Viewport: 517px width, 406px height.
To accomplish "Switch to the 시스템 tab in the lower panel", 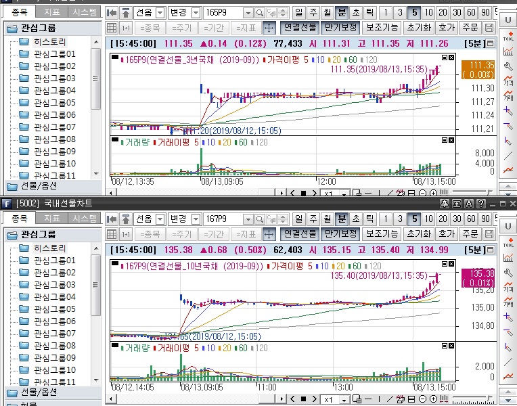I will click(x=85, y=219).
